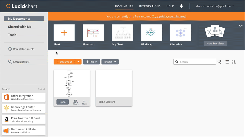Screen dimensions: 245x137
Task: Open the notifications bell
Action: 181,6
